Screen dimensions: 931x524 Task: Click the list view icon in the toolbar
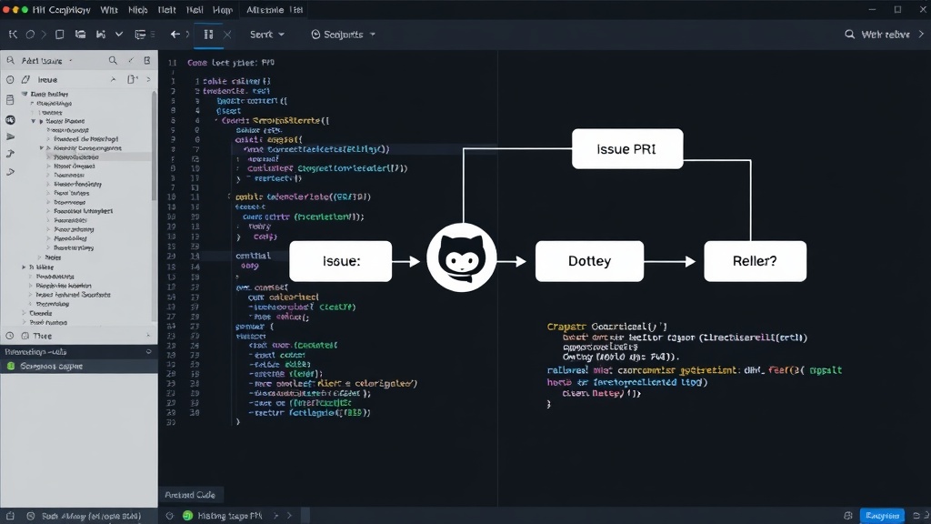pos(140,35)
